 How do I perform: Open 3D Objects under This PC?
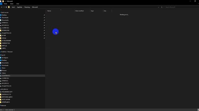[5, 58]
